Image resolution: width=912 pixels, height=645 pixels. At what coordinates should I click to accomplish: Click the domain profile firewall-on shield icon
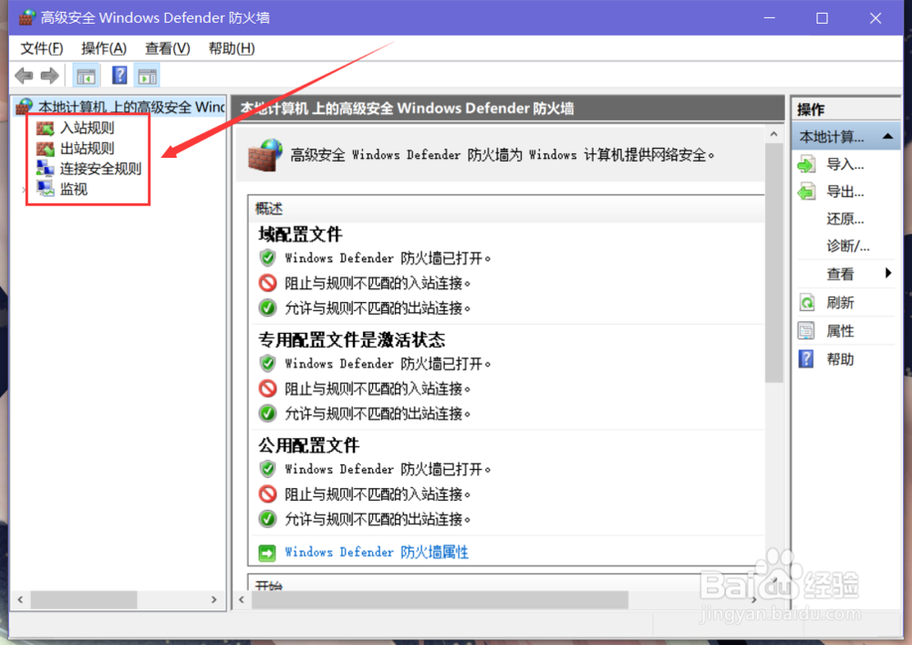point(267,257)
